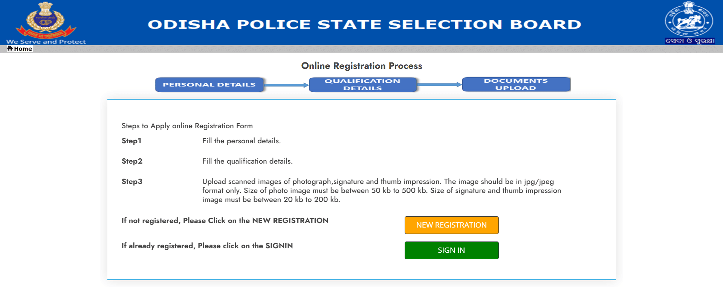The width and height of the screenshot is (723, 287).
Task: Click the Odia slogan under government seal
Action: point(689,41)
